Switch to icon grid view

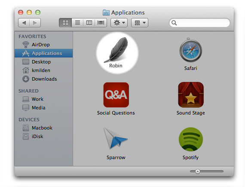pyautogui.click(x=65, y=23)
